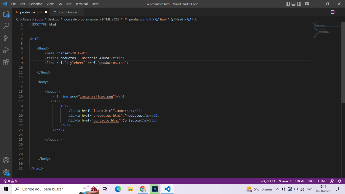Click the Split Editor Right icon
Viewport: 345px width, 194px height.
tap(333, 12)
